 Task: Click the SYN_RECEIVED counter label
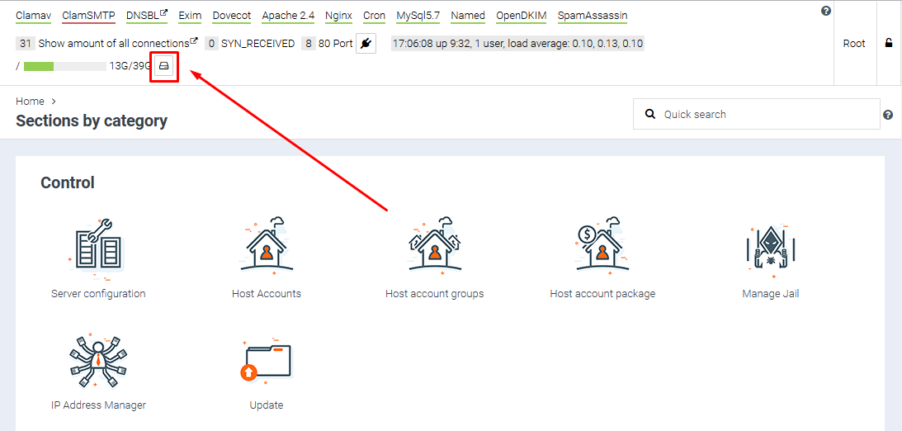click(257, 43)
